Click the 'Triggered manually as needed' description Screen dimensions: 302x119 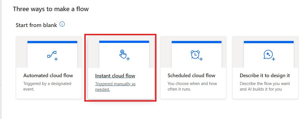(x=115, y=86)
